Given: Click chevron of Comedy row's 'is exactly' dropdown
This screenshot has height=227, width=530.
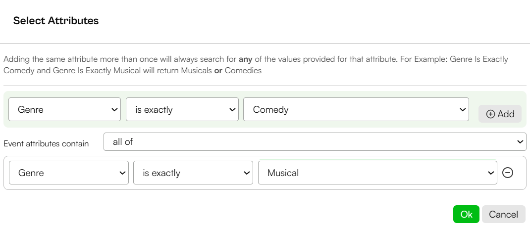Looking at the screenshot, I should 231,110.
